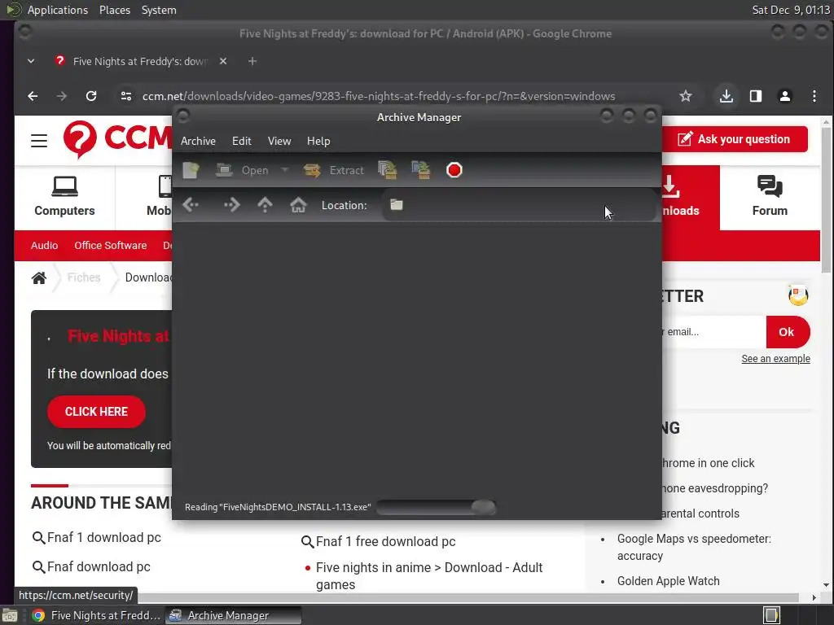Click the Audio link in red bar
This screenshot has width=834, height=625.
tap(44, 246)
